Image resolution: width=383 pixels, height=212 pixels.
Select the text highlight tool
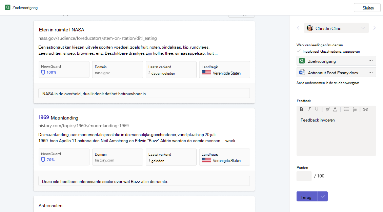[x=327, y=109]
